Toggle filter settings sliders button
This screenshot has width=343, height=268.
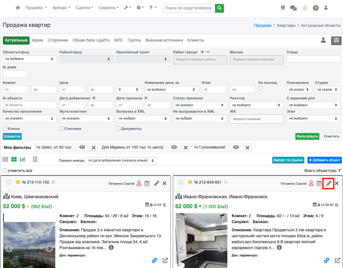click(x=336, y=40)
